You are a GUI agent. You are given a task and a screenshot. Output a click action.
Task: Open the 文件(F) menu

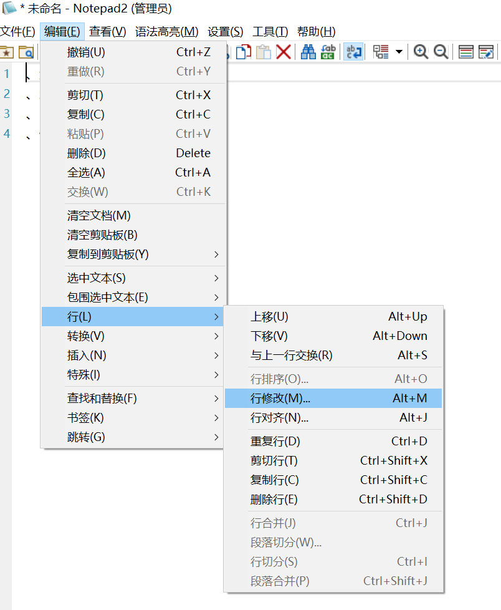pyautogui.click(x=17, y=32)
